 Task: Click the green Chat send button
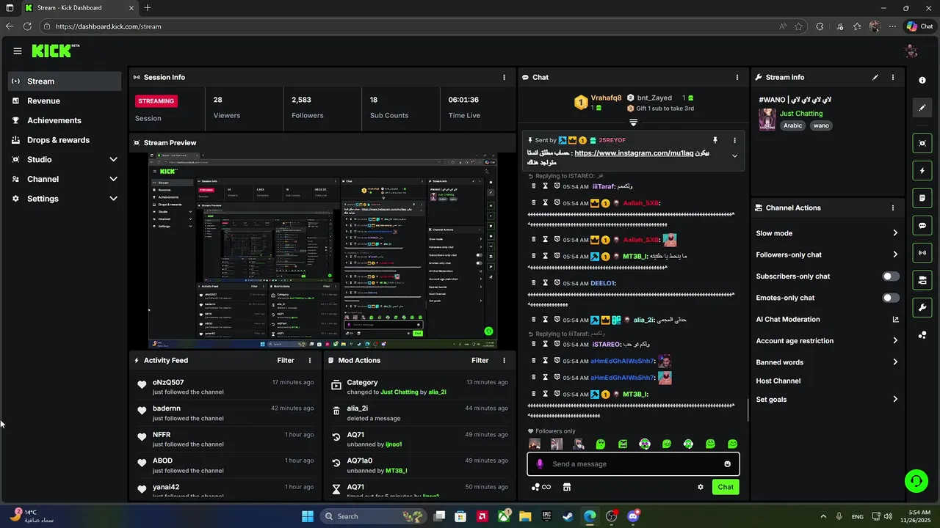726,487
